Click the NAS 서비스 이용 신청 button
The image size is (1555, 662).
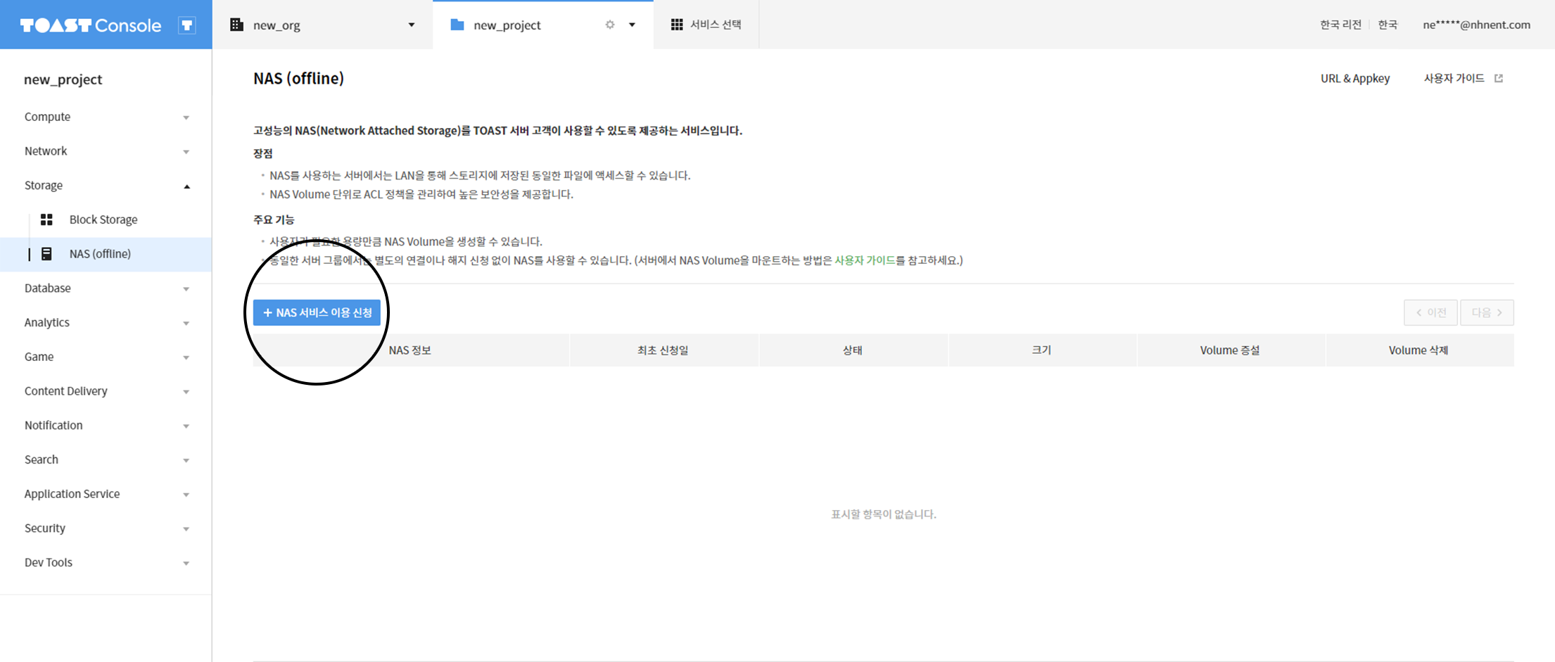(317, 312)
